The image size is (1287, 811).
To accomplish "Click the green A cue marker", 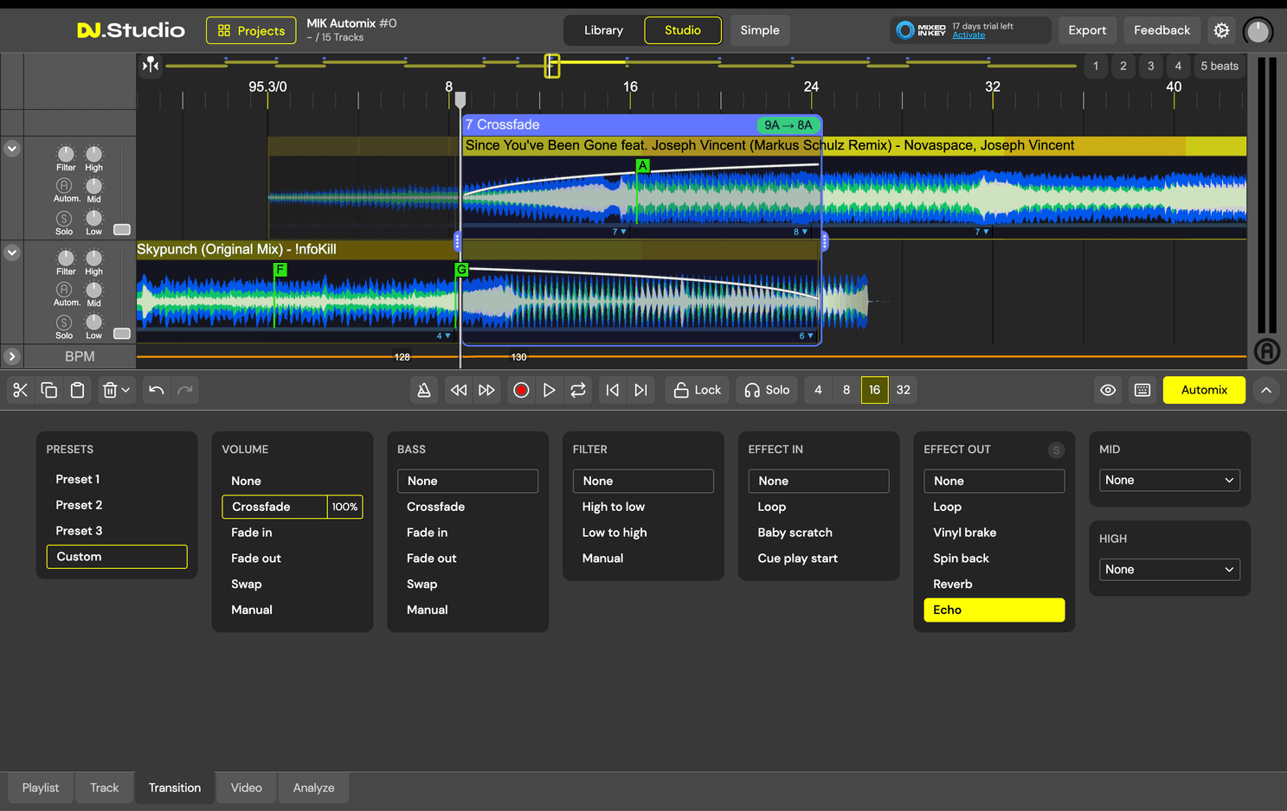I will click(642, 166).
